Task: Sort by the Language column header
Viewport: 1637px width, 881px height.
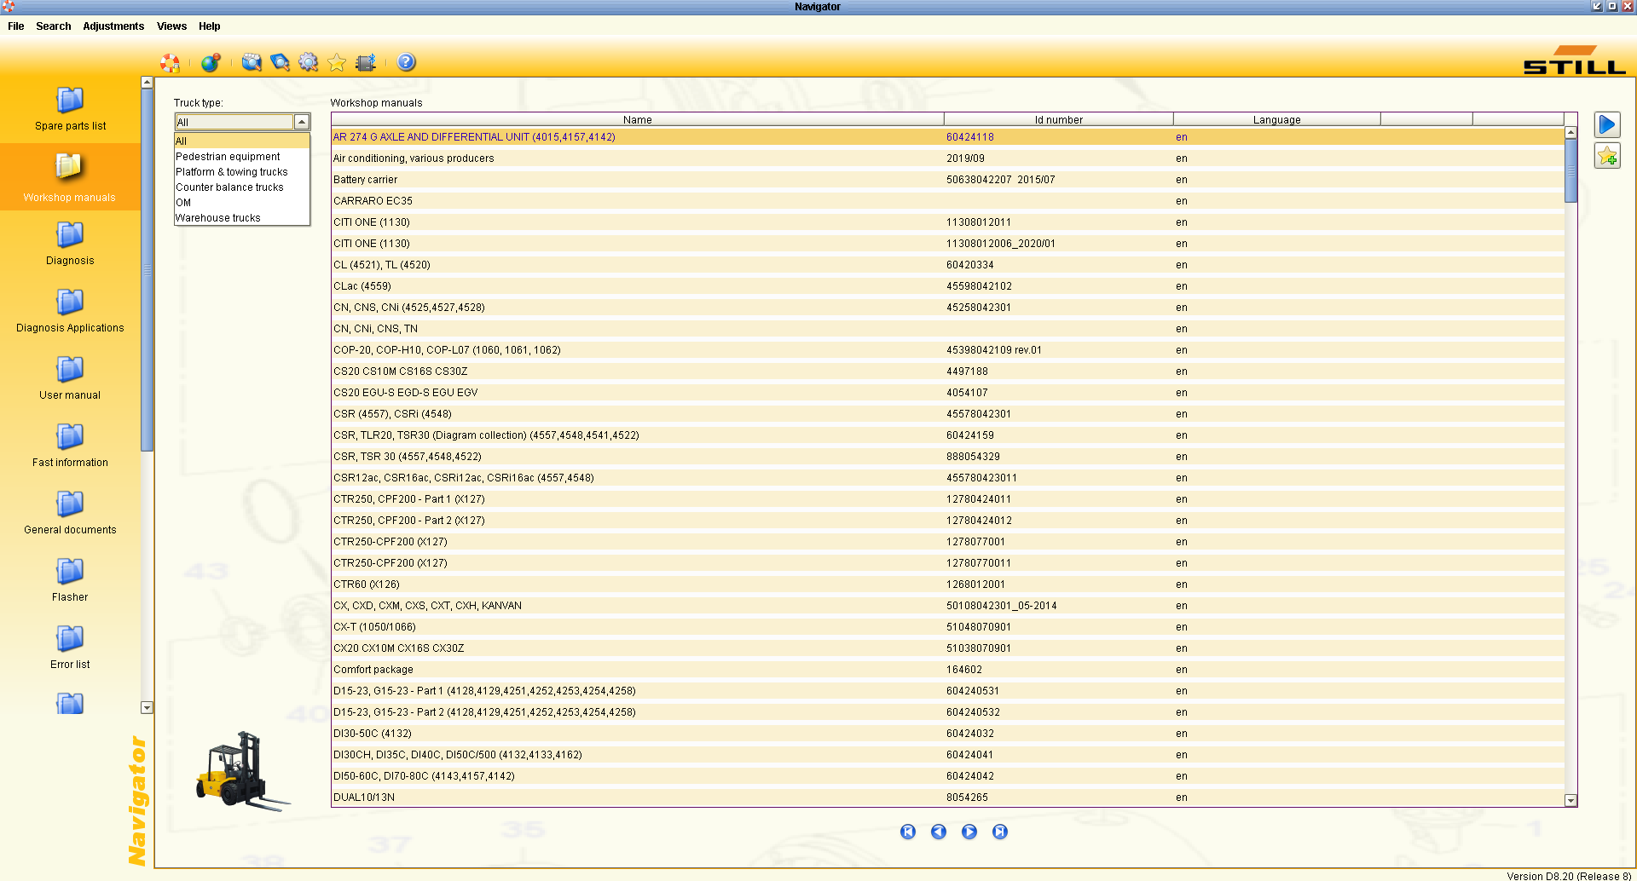Action: (1277, 120)
